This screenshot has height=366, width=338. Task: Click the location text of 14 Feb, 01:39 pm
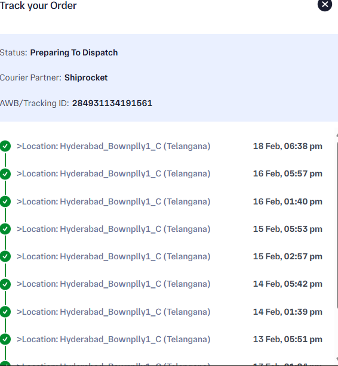[x=113, y=312]
